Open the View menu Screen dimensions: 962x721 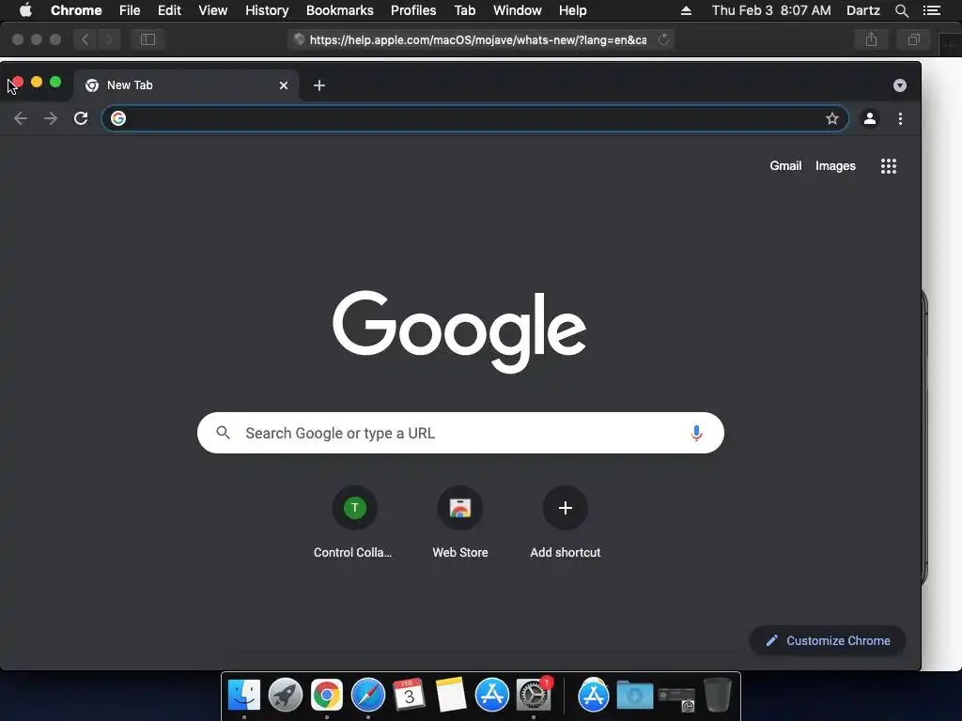[x=213, y=10]
